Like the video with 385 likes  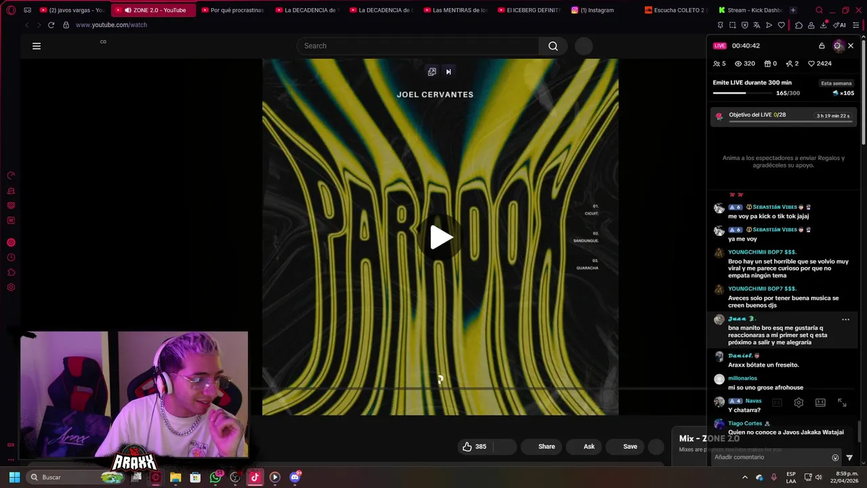(x=474, y=447)
